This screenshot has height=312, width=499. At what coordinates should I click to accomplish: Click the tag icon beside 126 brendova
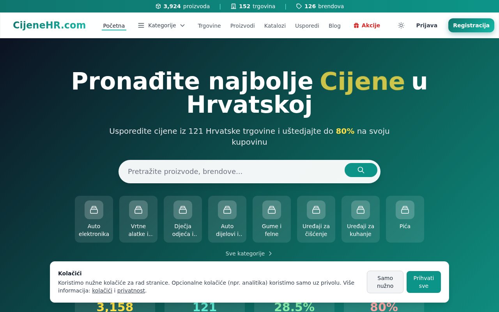tap(299, 6)
